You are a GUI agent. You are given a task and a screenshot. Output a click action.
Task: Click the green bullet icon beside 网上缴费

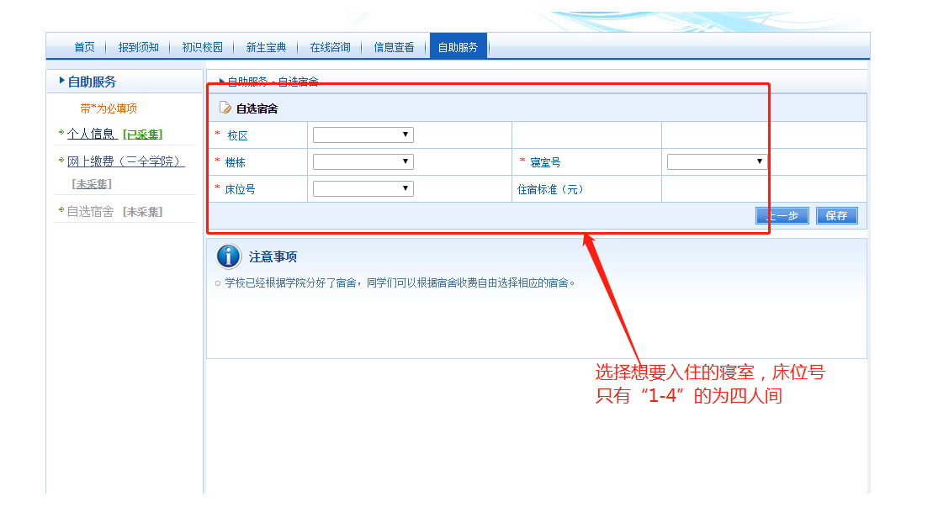(x=61, y=160)
